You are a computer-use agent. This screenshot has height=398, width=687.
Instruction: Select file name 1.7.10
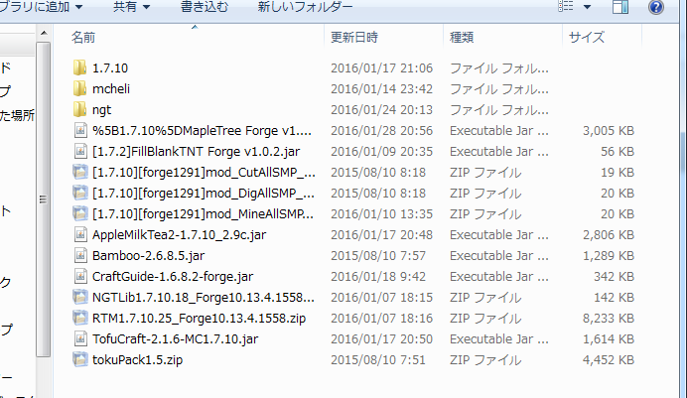110,68
